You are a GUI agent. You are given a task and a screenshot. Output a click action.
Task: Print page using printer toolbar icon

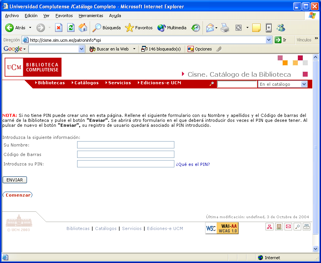(225, 28)
